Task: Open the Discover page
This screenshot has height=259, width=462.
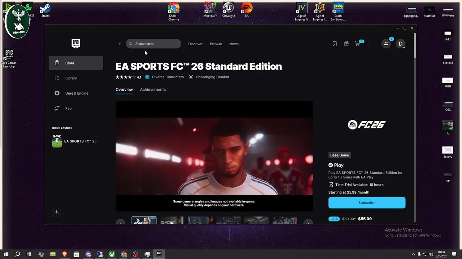Action: point(195,44)
